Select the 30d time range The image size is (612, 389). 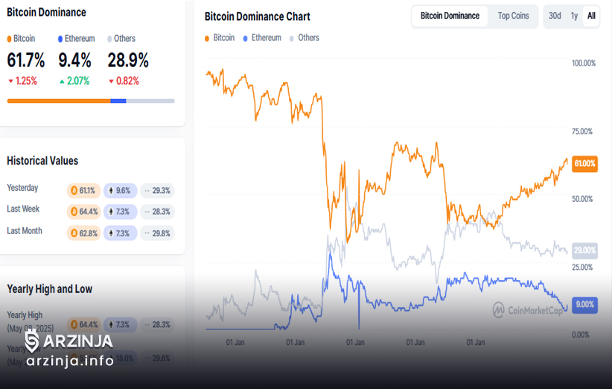[555, 16]
